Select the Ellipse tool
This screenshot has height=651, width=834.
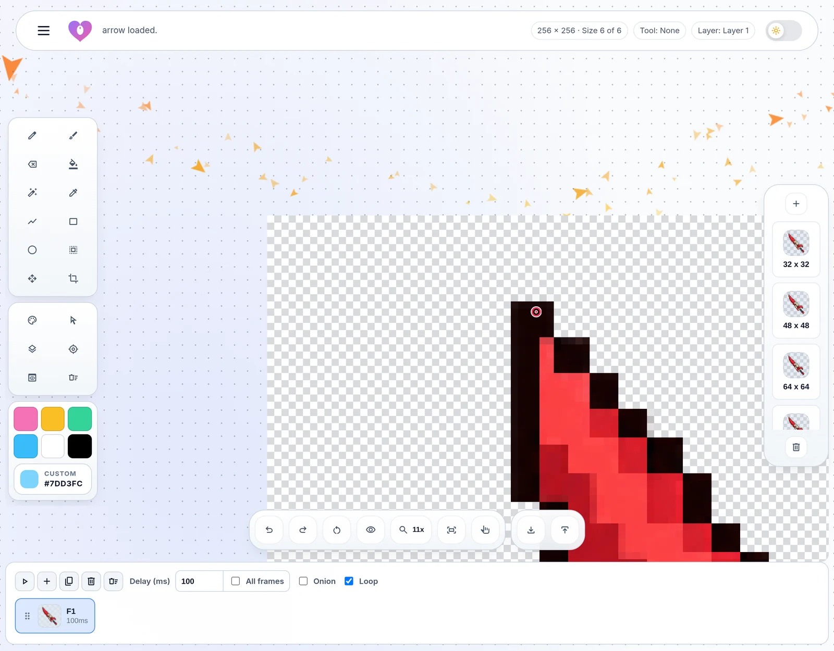[32, 250]
